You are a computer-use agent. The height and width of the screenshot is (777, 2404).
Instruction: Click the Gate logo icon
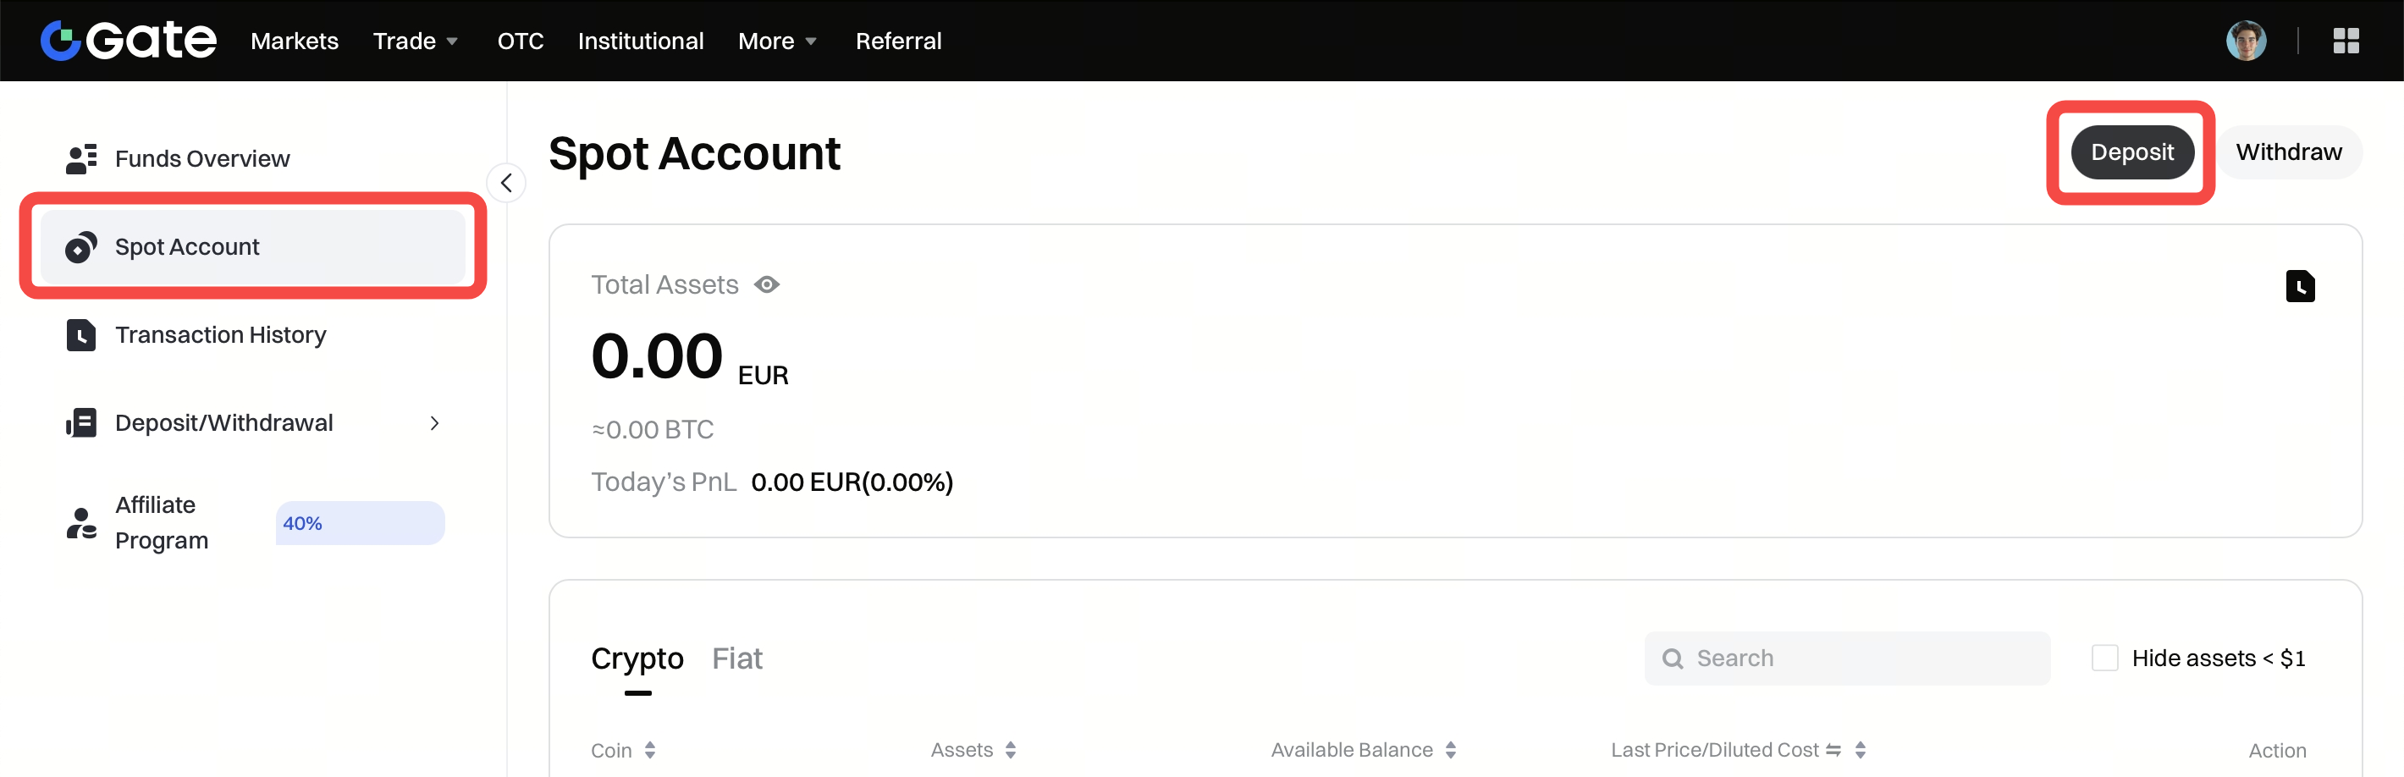click(x=62, y=41)
